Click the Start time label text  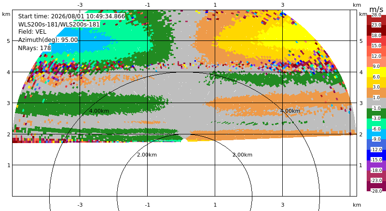click(71, 16)
